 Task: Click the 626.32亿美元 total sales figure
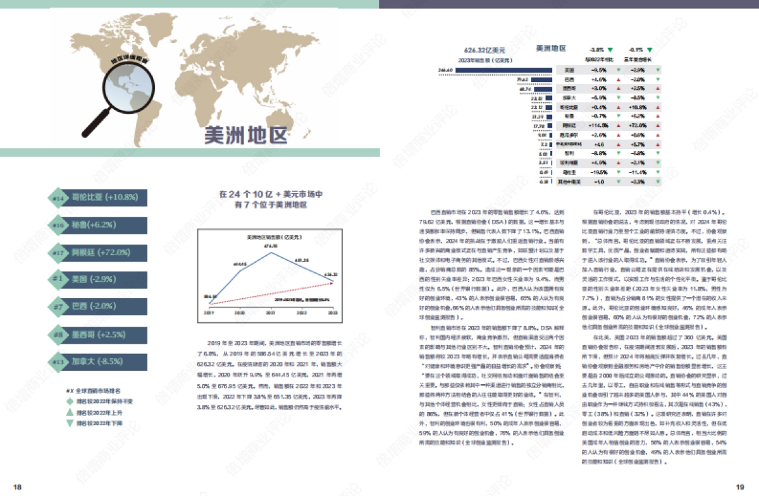click(x=485, y=51)
